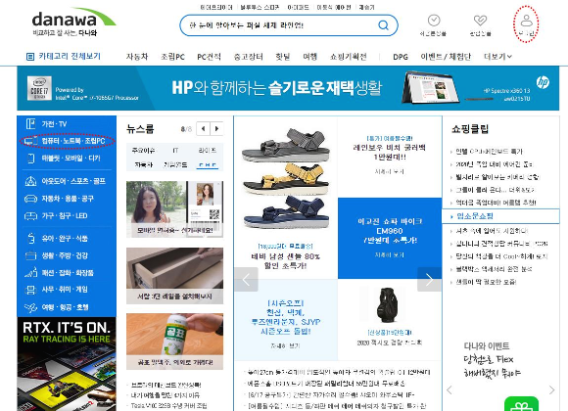Open the heart wishlist icon
The height and width of the screenshot is (411, 568).
pyautogui.click(x=480, y=21)
